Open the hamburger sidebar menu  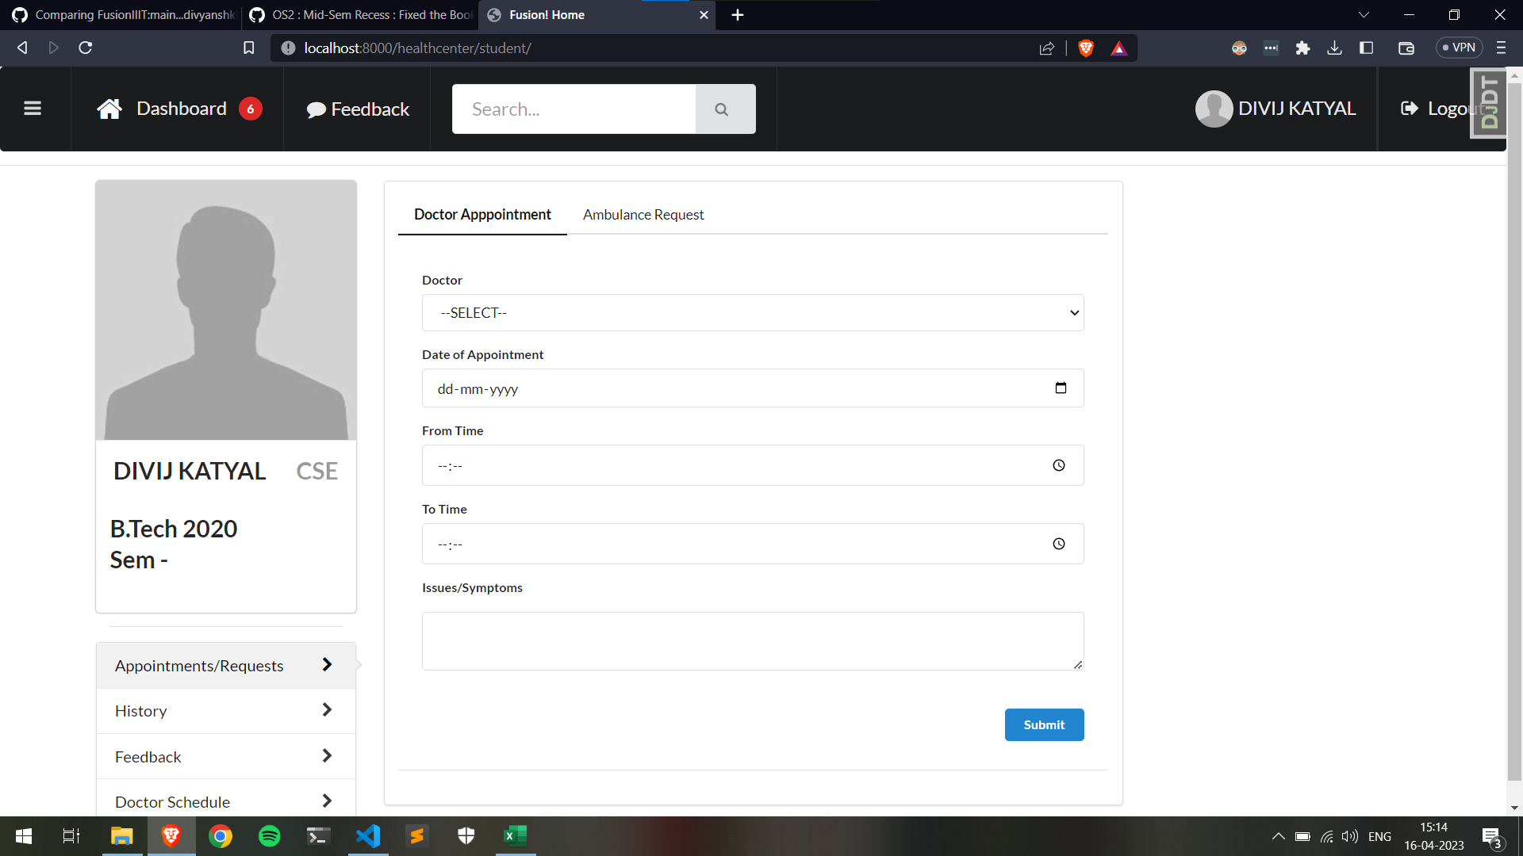[x=33, y=109]
